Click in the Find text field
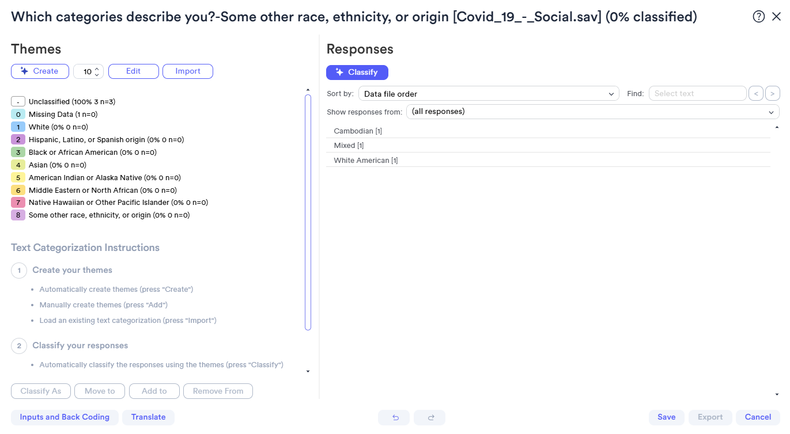 point(697,93)
